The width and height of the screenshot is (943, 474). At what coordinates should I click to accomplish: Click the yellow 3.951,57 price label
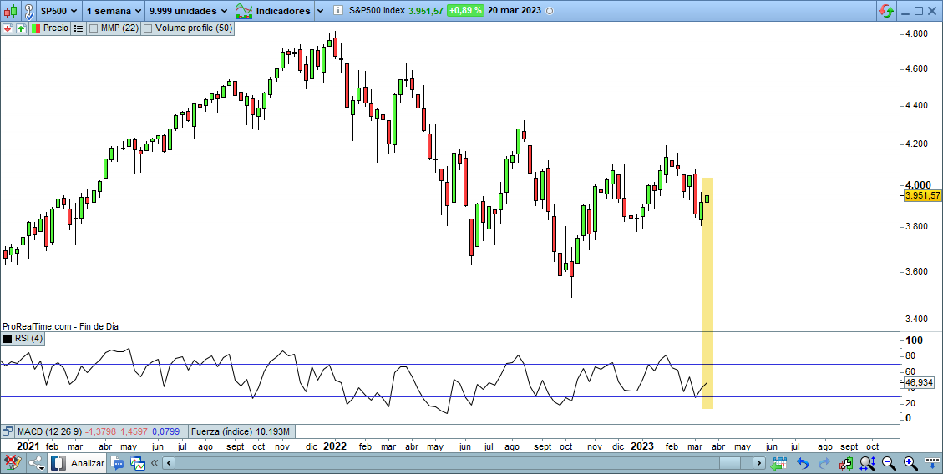(923, 196)
